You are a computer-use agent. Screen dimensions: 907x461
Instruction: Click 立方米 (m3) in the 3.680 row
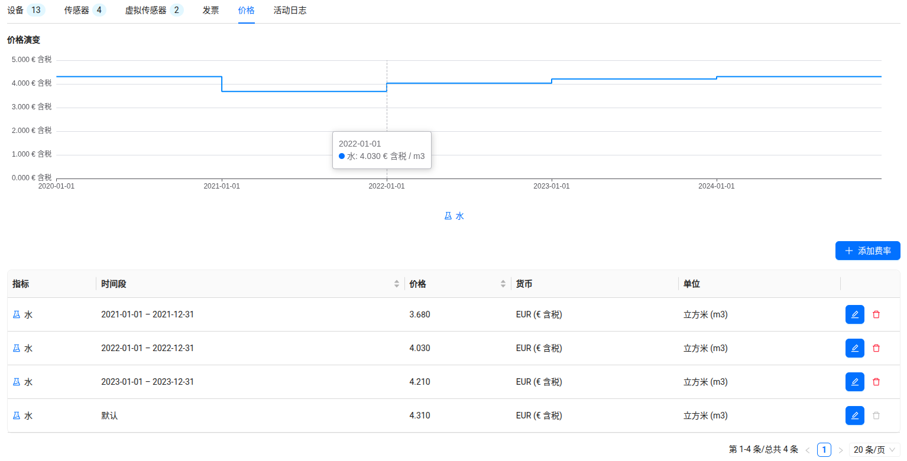705,314
